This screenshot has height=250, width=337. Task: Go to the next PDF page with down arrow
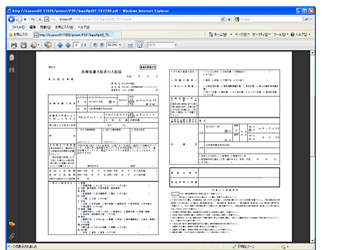pos(68,45)
